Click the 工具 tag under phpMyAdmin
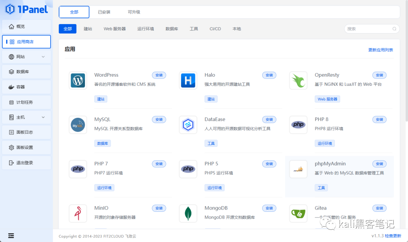The image size is (408, 242). [321, 188]
